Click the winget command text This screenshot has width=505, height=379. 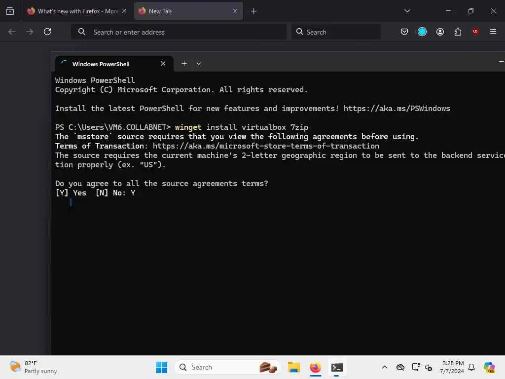188,127
